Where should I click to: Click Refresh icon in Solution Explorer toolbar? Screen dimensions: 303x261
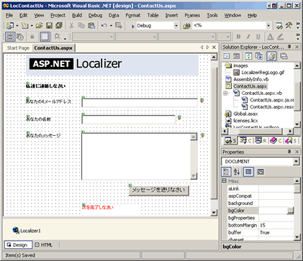248,56
